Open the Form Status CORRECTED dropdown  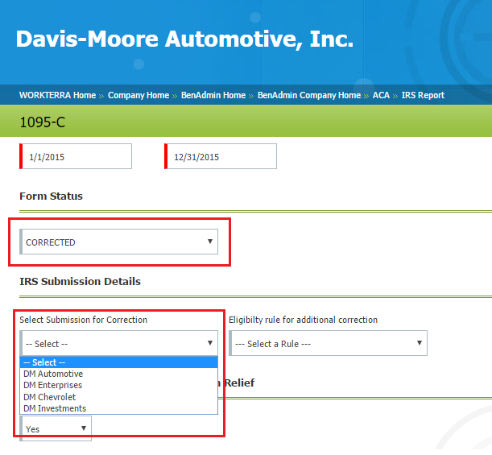(x=119, y=242)
